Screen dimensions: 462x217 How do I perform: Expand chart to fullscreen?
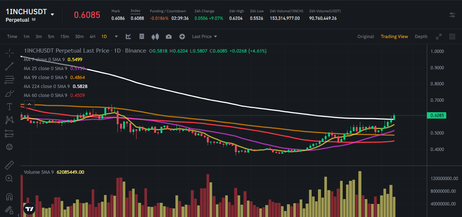click(x=439, y=37)
